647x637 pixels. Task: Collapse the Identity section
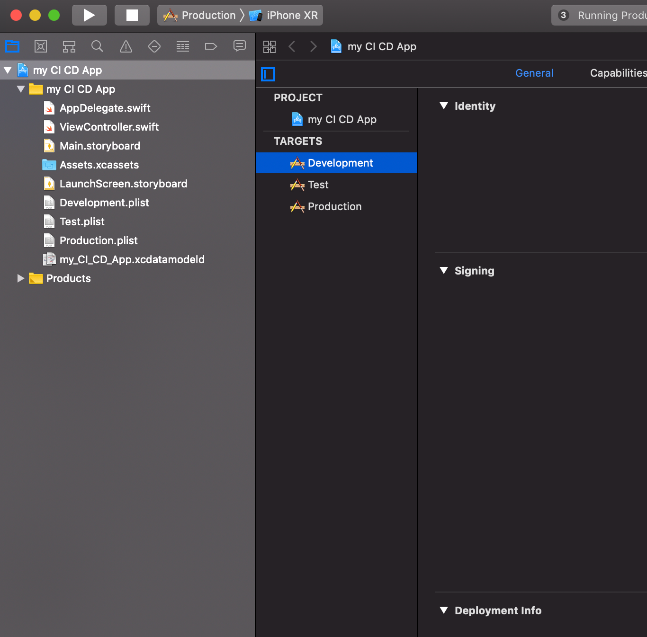click(x=444, y=106)
